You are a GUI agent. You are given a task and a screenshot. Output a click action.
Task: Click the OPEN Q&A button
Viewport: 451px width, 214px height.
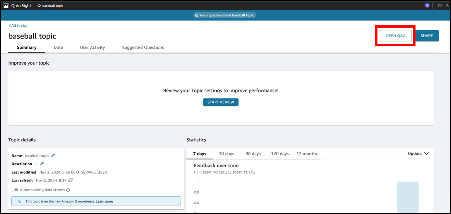click(x=396, y=36)
